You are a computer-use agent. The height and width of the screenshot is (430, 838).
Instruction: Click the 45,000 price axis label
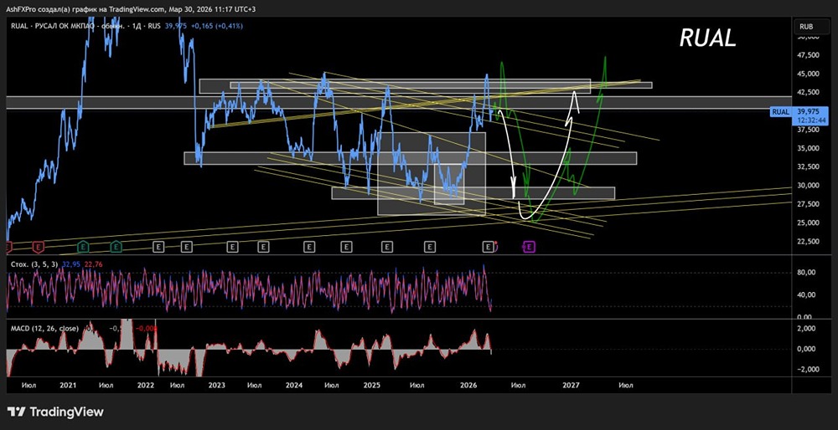(809, 74)
